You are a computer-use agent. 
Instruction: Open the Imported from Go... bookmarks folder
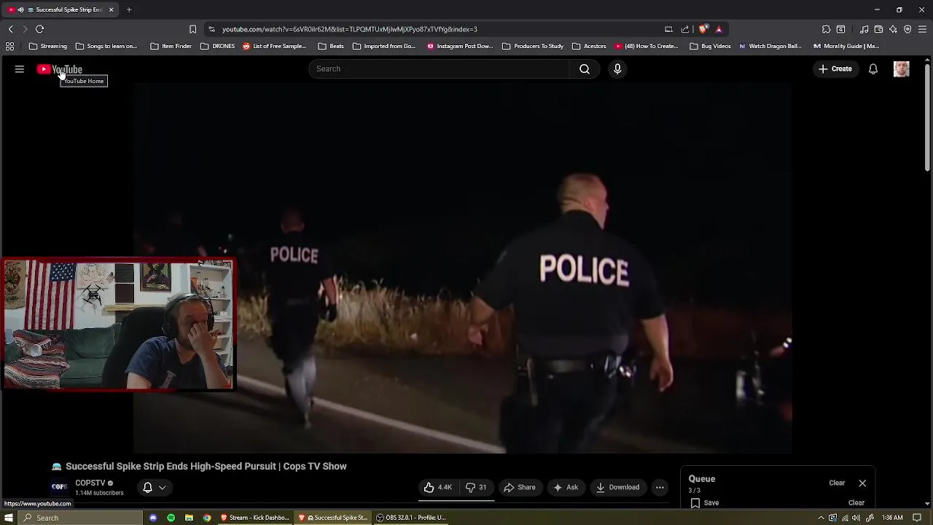[384, 46]
